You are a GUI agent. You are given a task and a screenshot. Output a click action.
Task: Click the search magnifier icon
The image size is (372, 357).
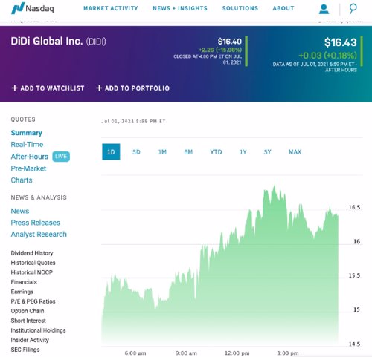click(353, 8)
